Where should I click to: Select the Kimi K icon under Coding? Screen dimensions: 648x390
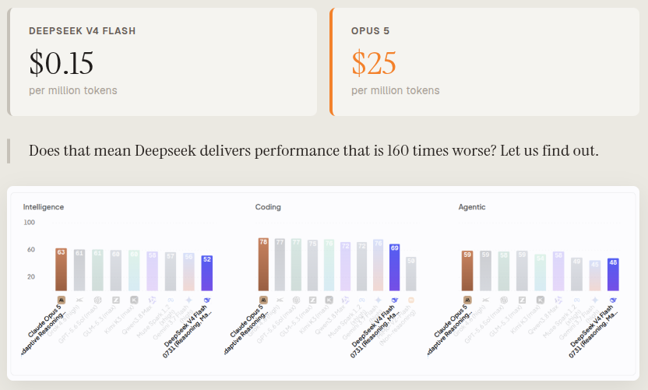(329, 300)
